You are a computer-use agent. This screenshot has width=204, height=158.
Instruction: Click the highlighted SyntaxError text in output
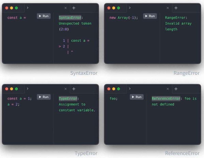pos(70,18)
